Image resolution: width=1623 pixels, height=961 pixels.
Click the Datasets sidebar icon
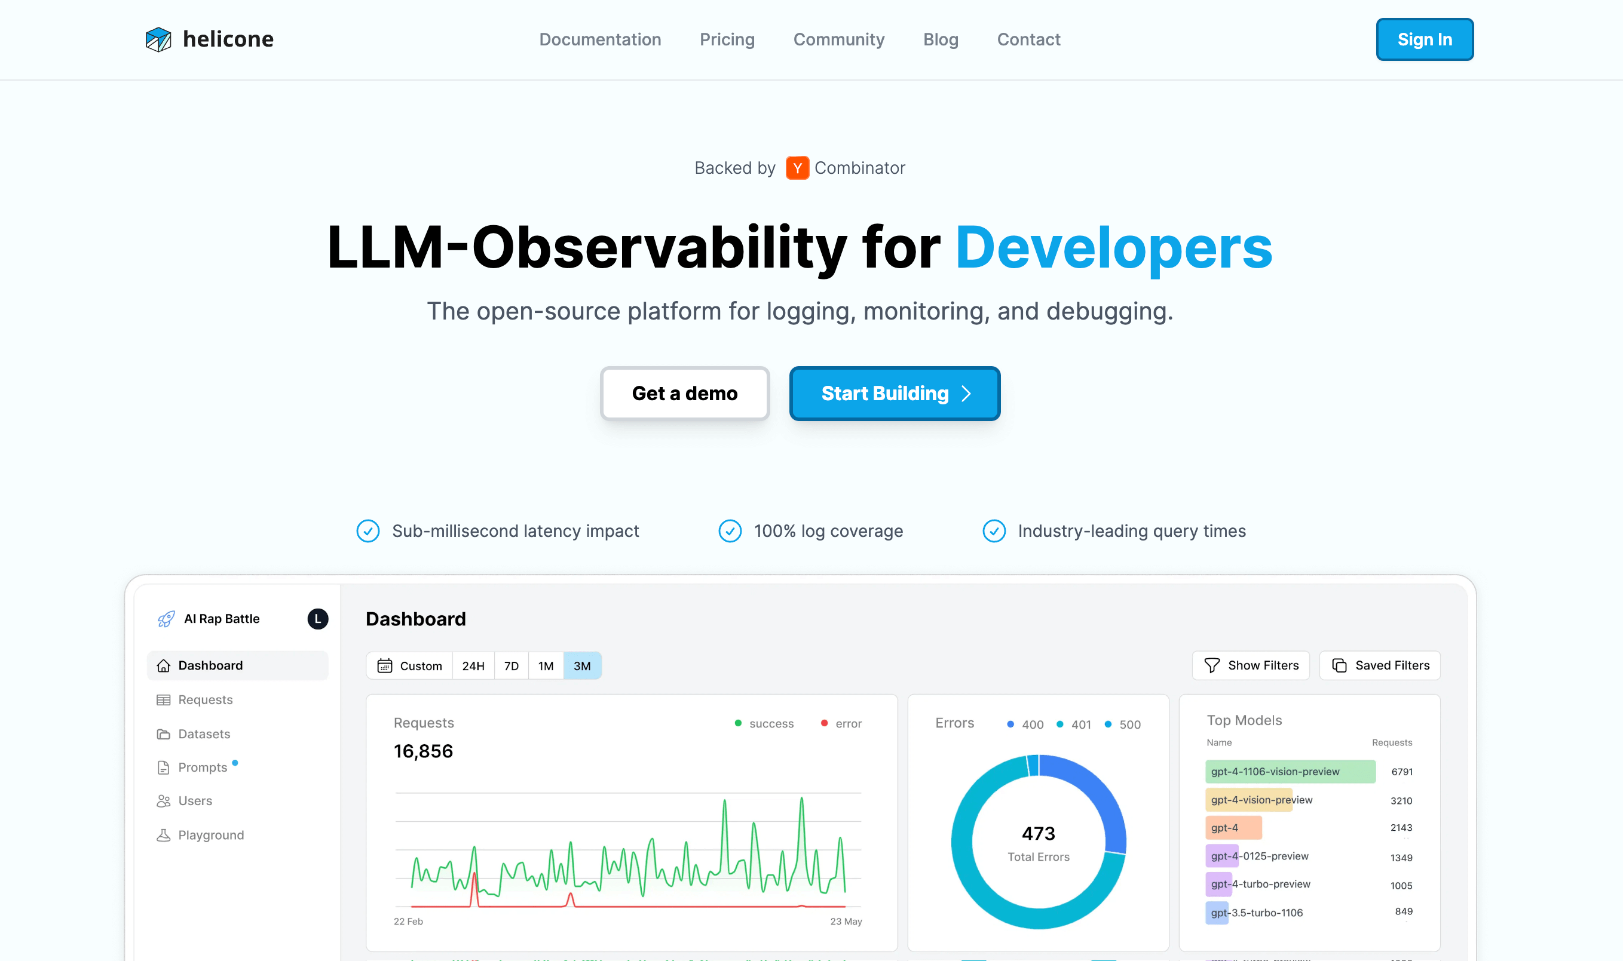[164, 733]
